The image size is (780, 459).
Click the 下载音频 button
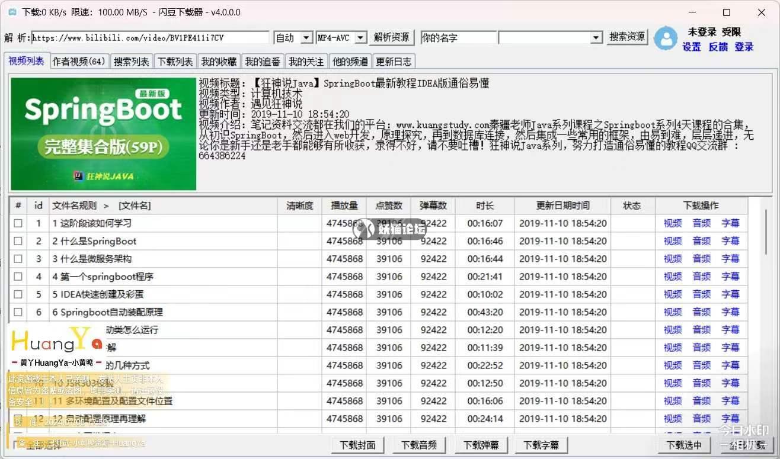coord(419,445)
